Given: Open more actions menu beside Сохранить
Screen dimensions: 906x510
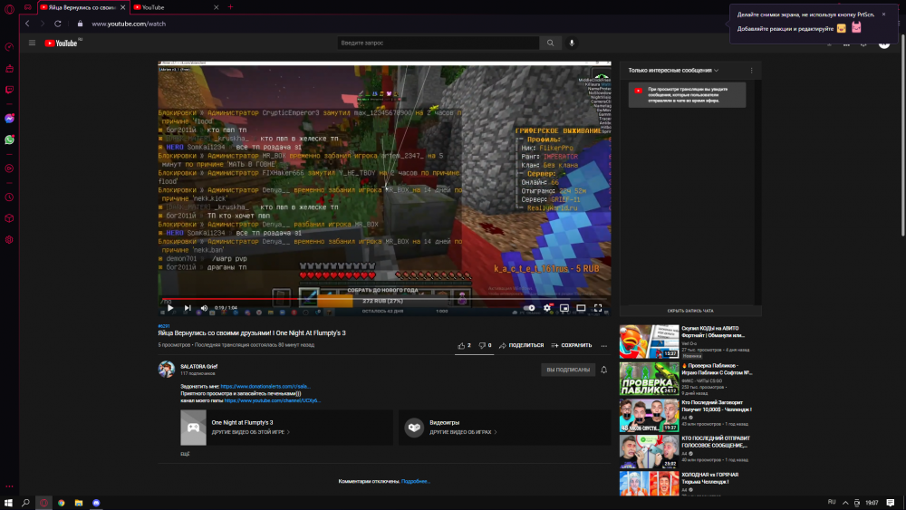Looking at the screenshot, I should click(x=603, y=345).
